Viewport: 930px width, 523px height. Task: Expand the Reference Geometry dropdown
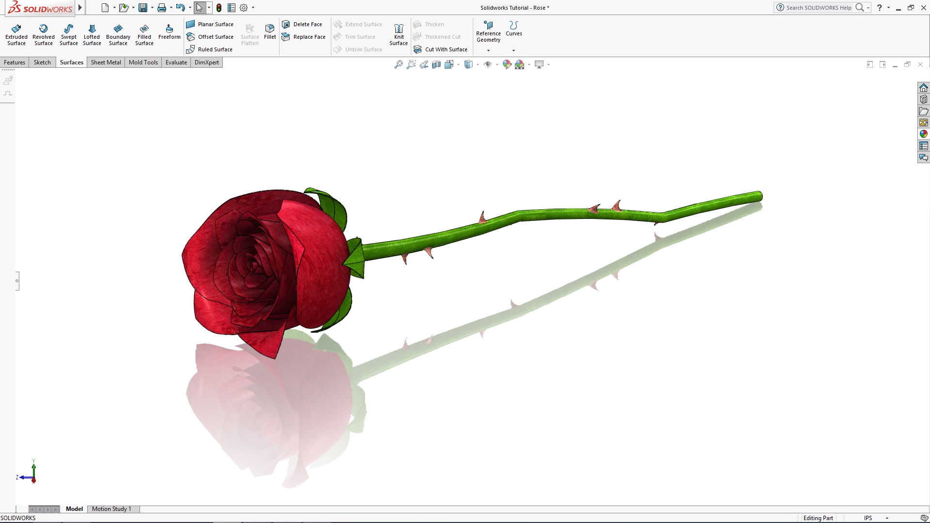(x=488, y=50)
